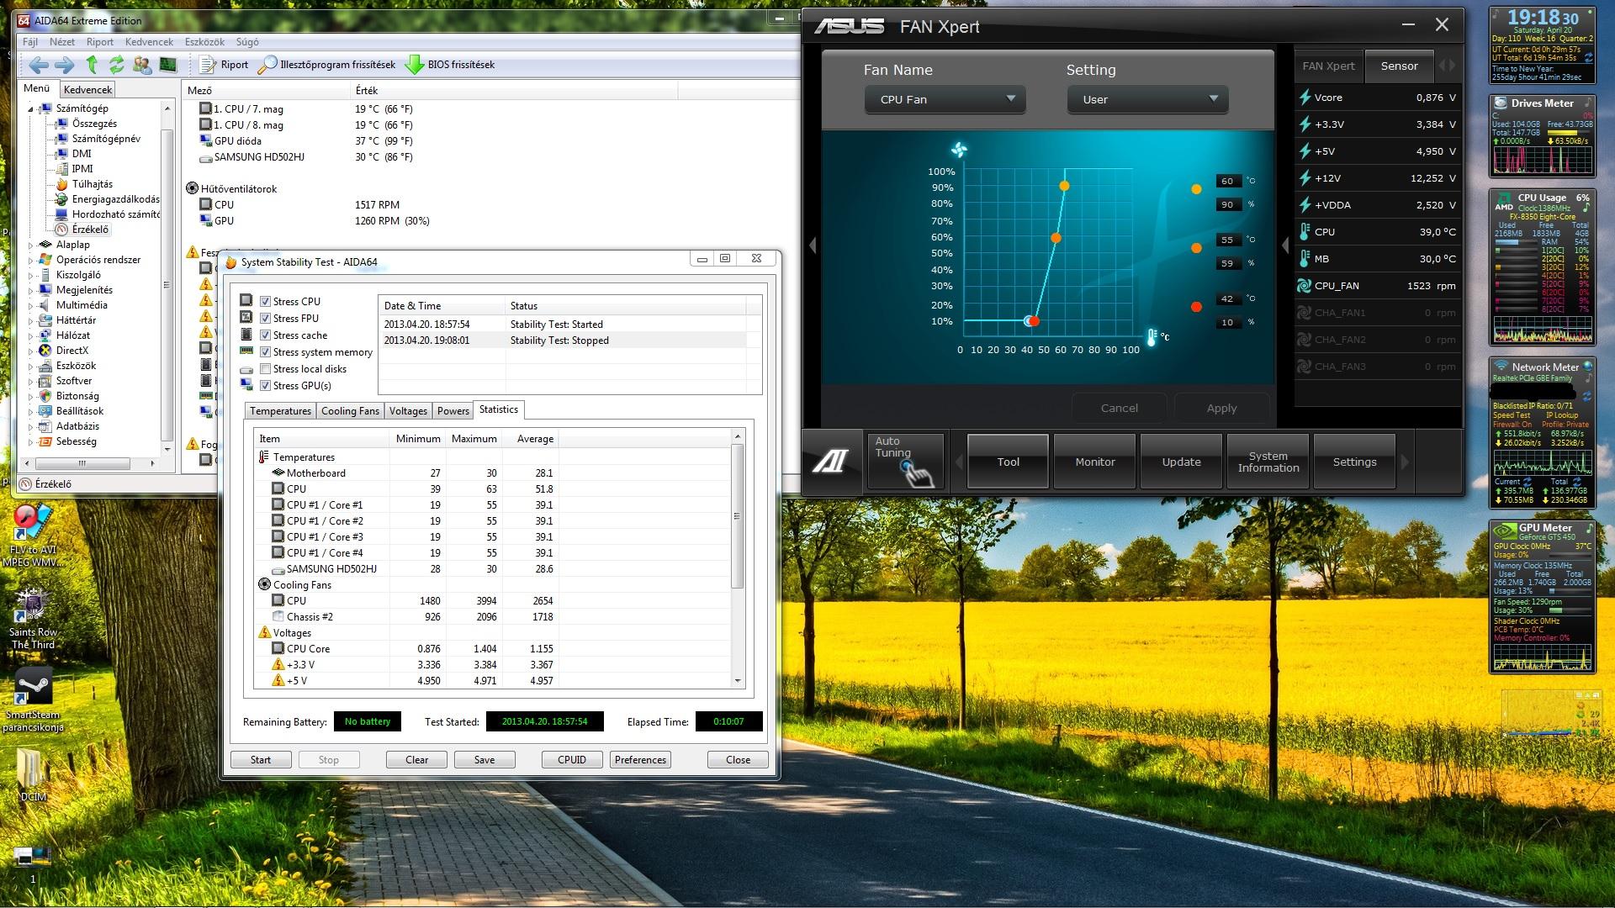Expand the Multimédia tree node
1615x908 pixels.
31,305
